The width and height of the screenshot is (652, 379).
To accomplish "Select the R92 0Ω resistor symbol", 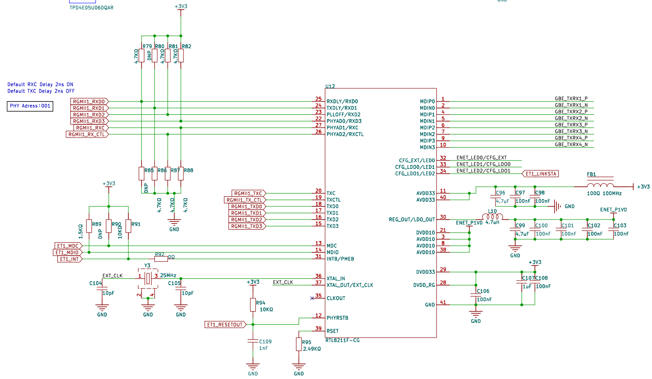I will tap(161, 259).
